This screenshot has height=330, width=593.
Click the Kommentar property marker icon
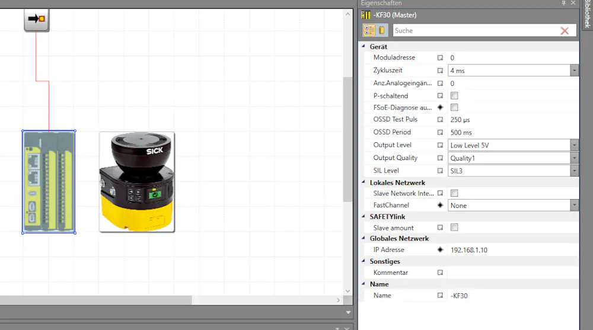pyautogui.click(x=440, y=273)
